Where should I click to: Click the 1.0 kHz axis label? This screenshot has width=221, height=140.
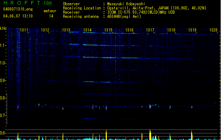point(3,63)
